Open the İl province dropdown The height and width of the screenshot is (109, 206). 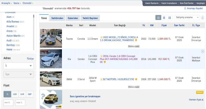coord(18,66)
